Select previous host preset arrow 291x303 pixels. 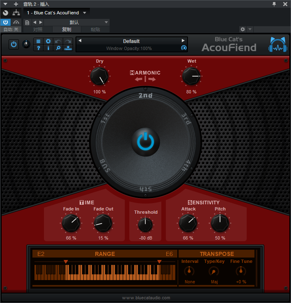point(34,22)
